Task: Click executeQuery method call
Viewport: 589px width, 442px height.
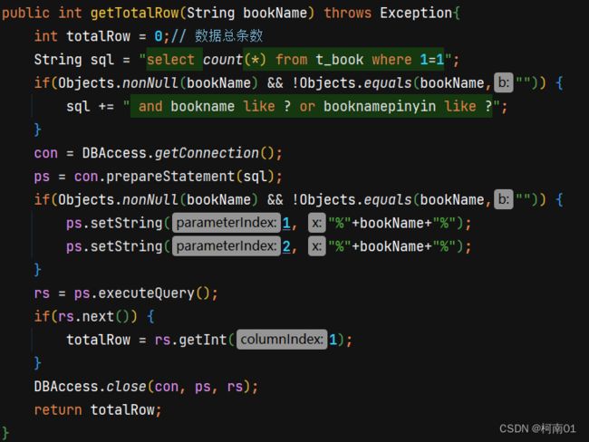Action: coord(154,293)
